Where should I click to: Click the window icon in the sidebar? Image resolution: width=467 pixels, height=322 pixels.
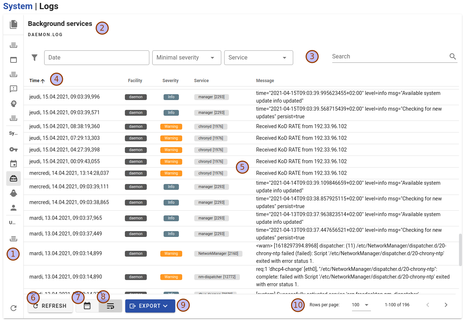tap(14, 60)
